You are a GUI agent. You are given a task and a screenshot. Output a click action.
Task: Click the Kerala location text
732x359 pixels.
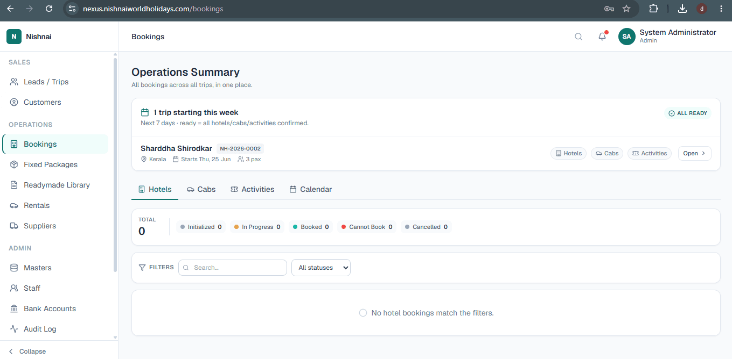click(x=158, y=159)
